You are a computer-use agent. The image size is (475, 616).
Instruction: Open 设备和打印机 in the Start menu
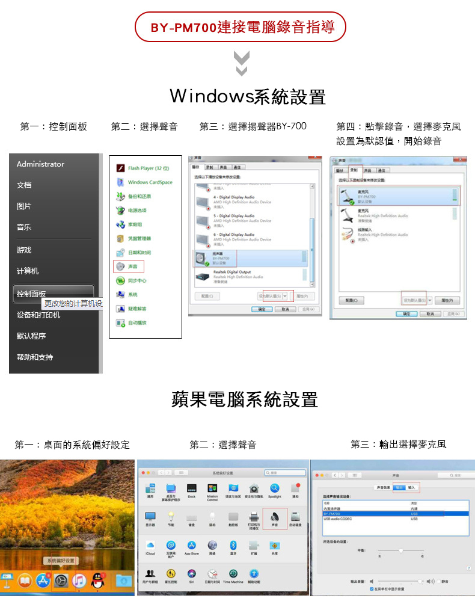tap(38, 315)
